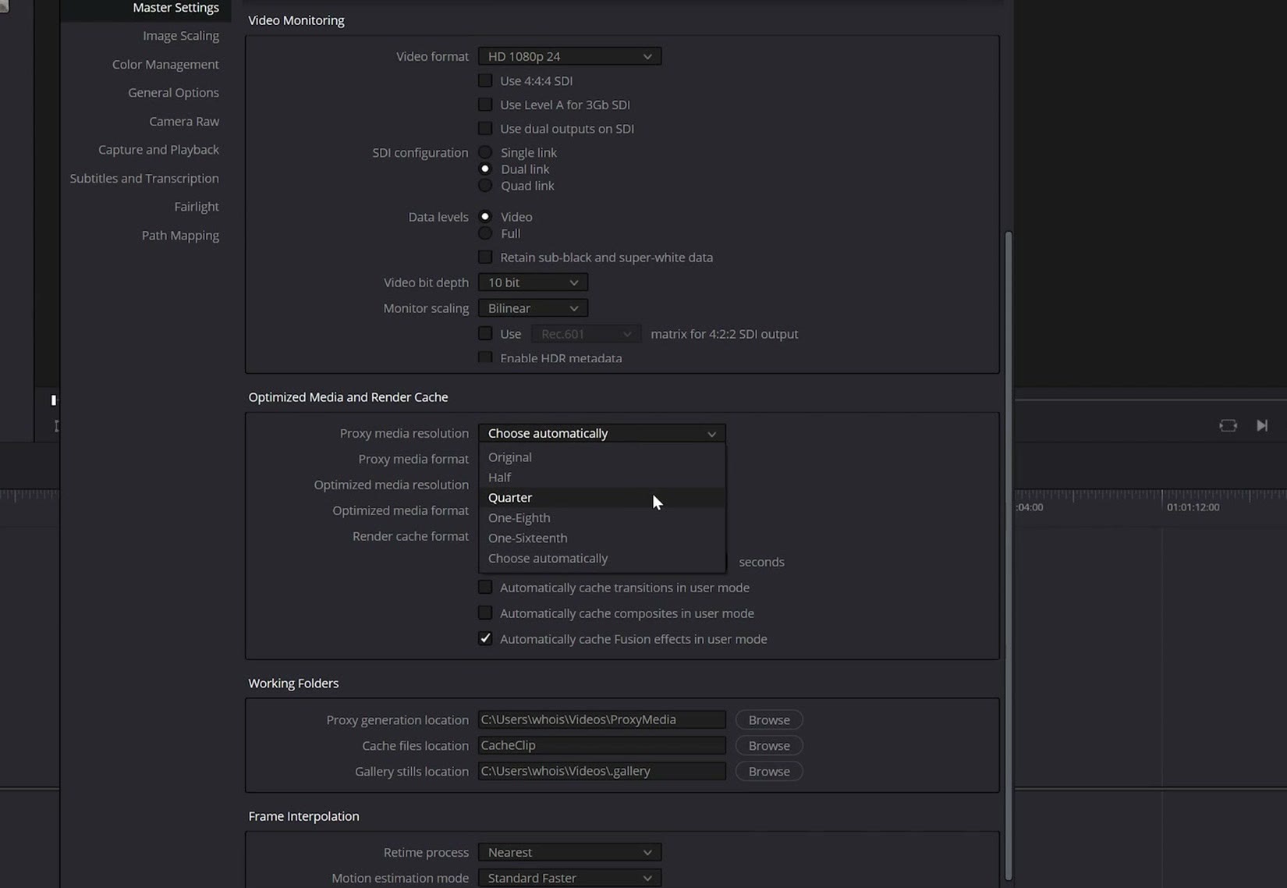Check the Use matrix for 4:2:2 SDI output
Image resolution: width=1287 pixels, height=888 pixels.
coord(485,333)
